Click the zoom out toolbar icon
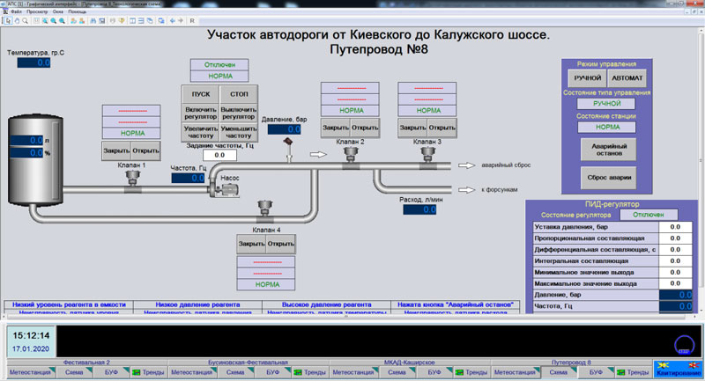Image resolution: width=705 pixels, height=381 pixels. point(62,20)
